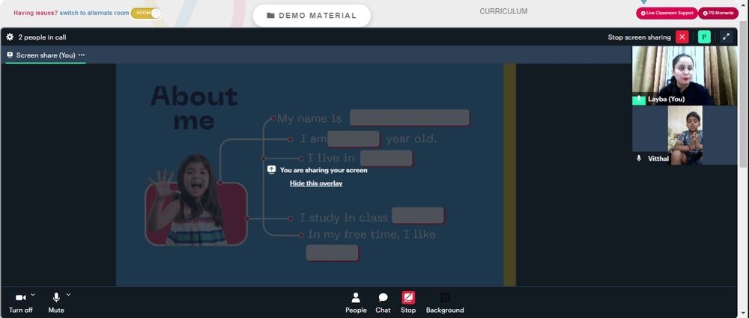Screen dimensions: 749x318
Task: Click the 'You are sharing your screen' message
Action: pyautogui.click(x=324, y=170)
